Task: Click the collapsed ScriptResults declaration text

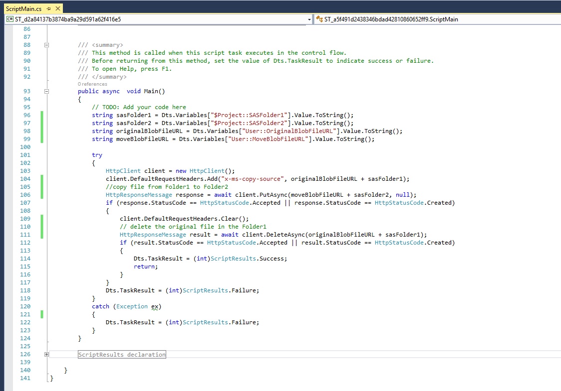Action: [x=121, y=354]
